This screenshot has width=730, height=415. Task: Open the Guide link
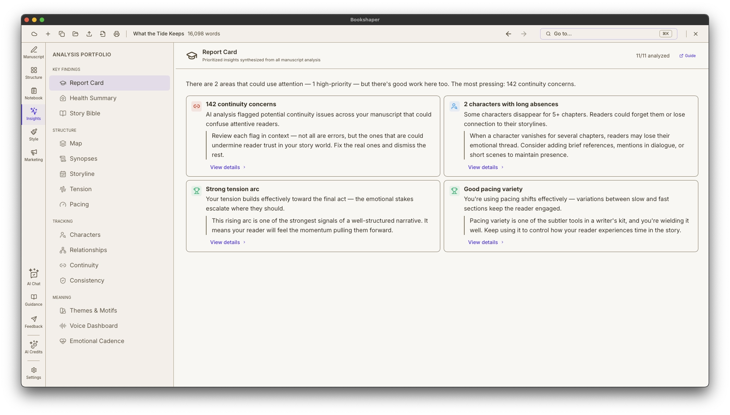coord(688,56)
